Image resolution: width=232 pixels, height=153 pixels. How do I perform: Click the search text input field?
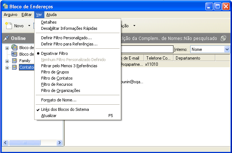click(x=147, y=49)
